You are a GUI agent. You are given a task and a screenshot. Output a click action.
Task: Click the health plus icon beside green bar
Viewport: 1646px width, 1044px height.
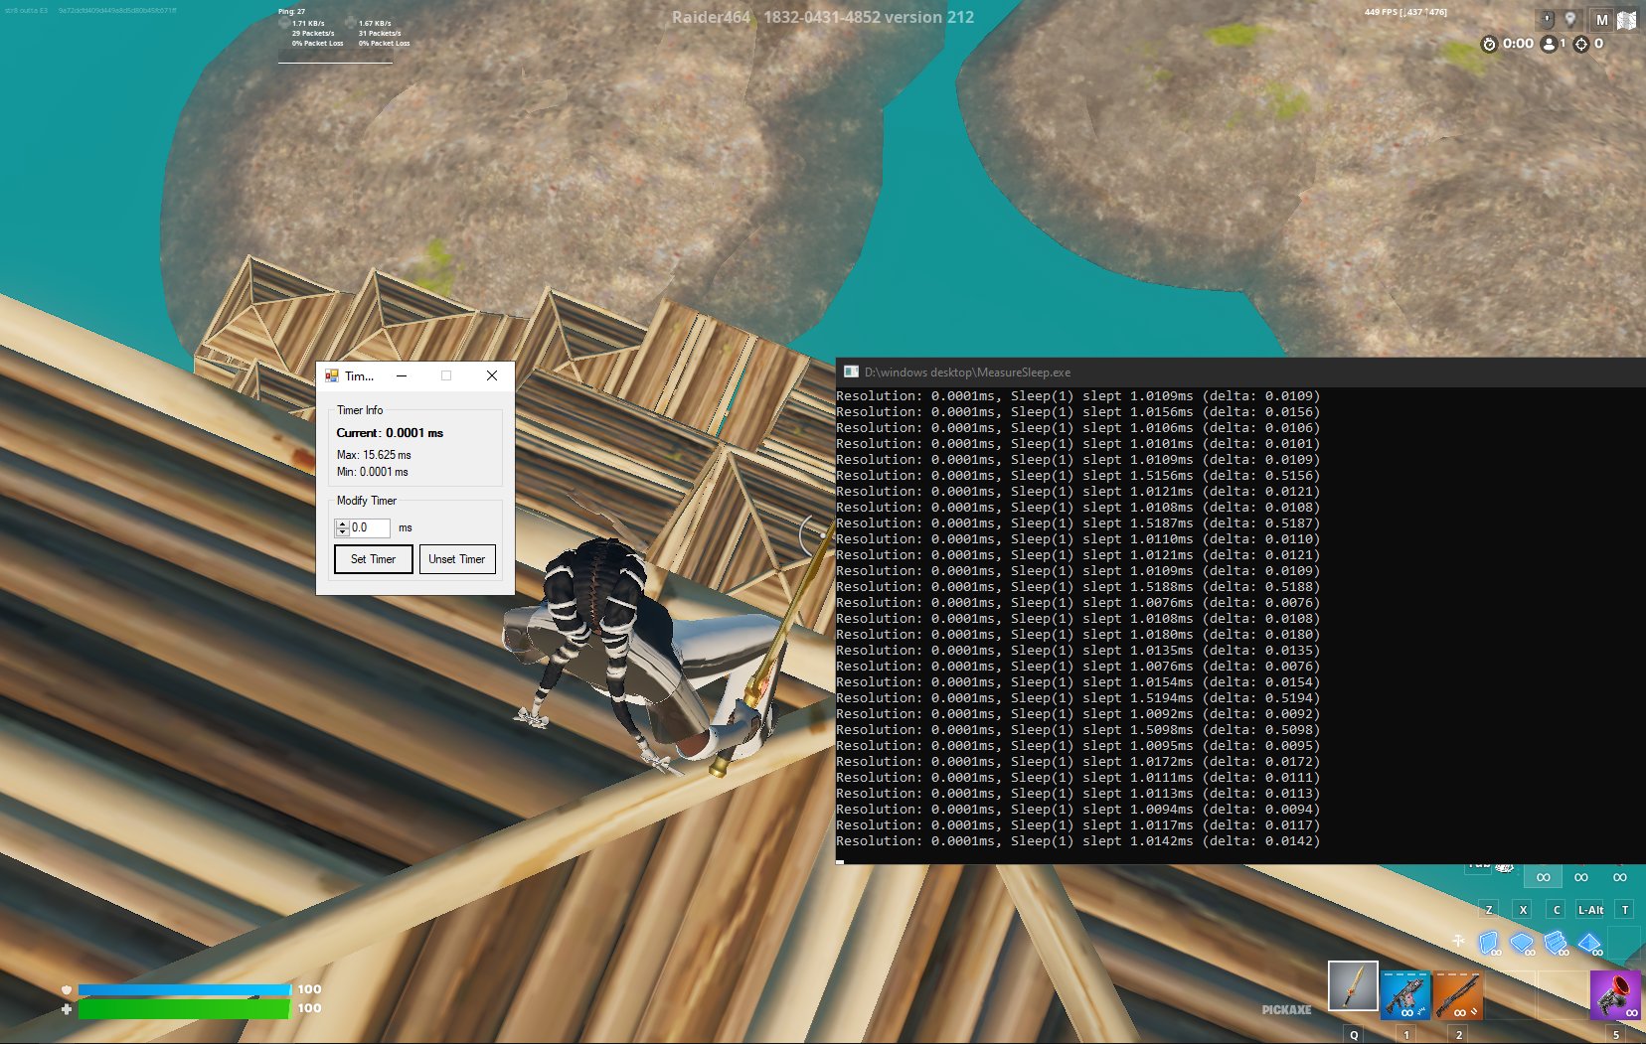[67, 1008]
